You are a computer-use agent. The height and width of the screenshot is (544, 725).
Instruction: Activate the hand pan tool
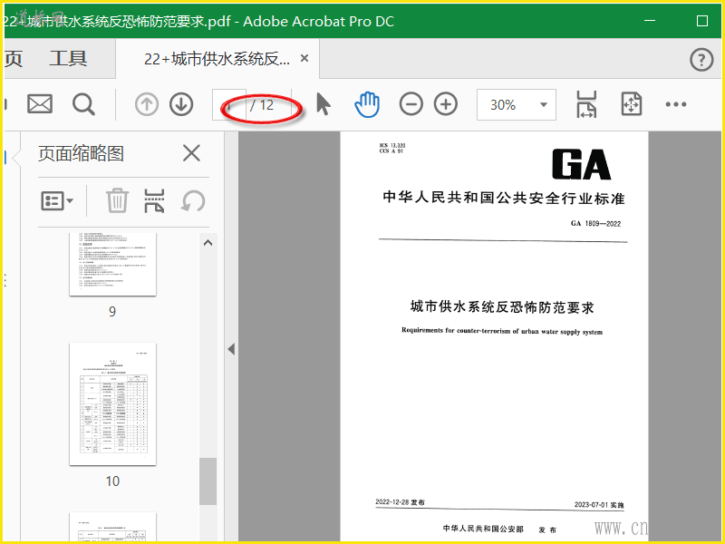pyautogui.click(x=367, y=104)
